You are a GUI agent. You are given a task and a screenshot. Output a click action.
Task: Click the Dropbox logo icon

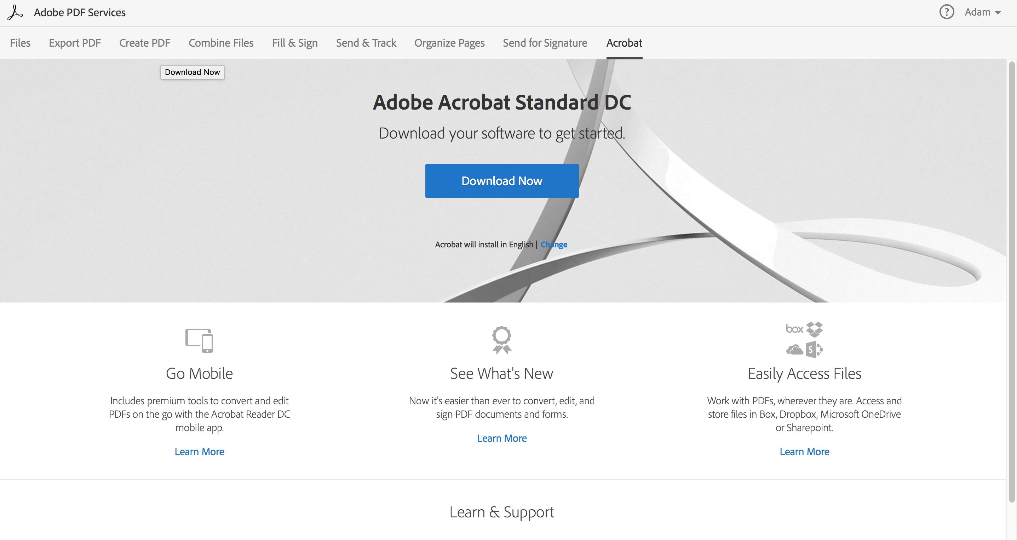pos(815,329)
